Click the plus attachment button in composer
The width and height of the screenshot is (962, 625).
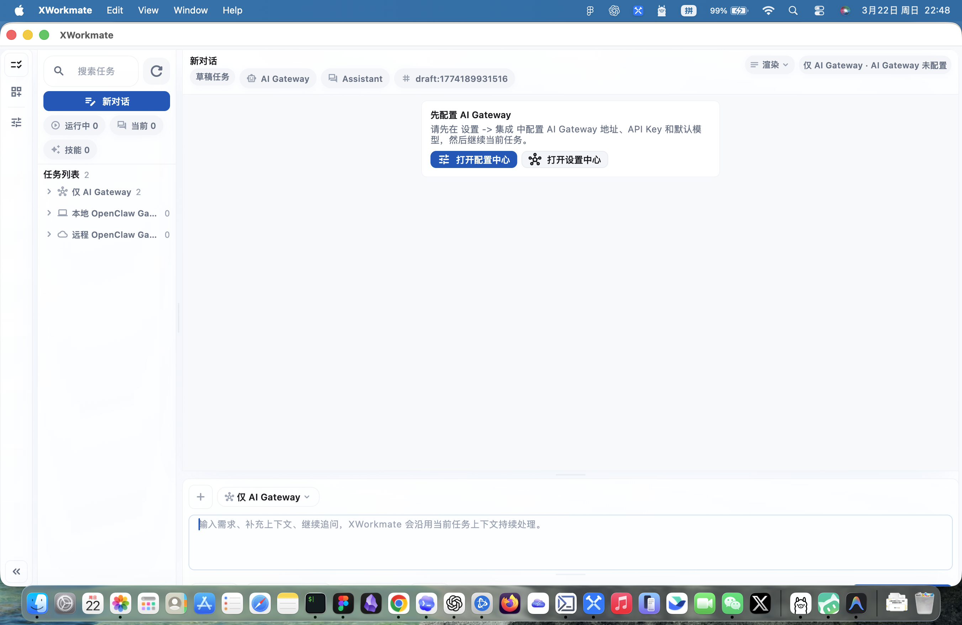[201, 497]
